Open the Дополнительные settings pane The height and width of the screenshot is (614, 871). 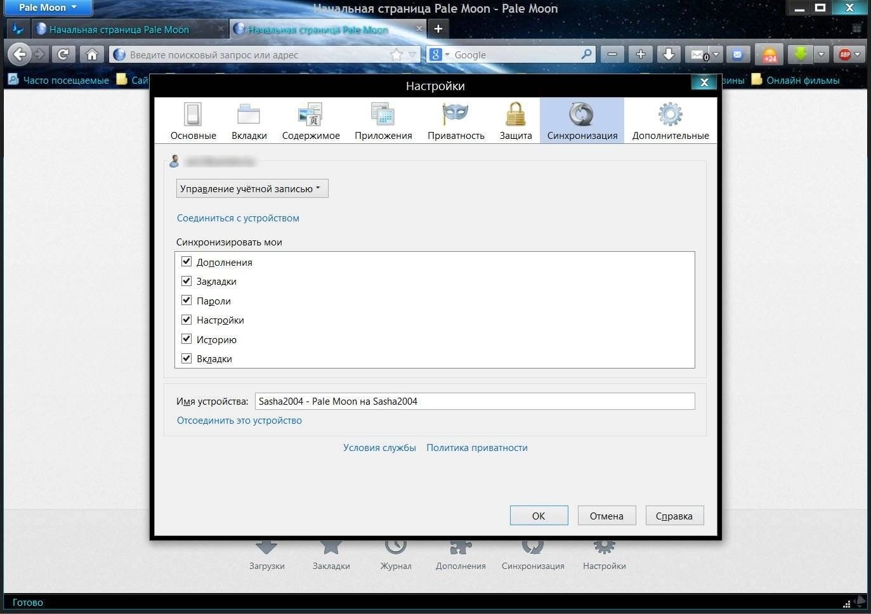[671, 121]
